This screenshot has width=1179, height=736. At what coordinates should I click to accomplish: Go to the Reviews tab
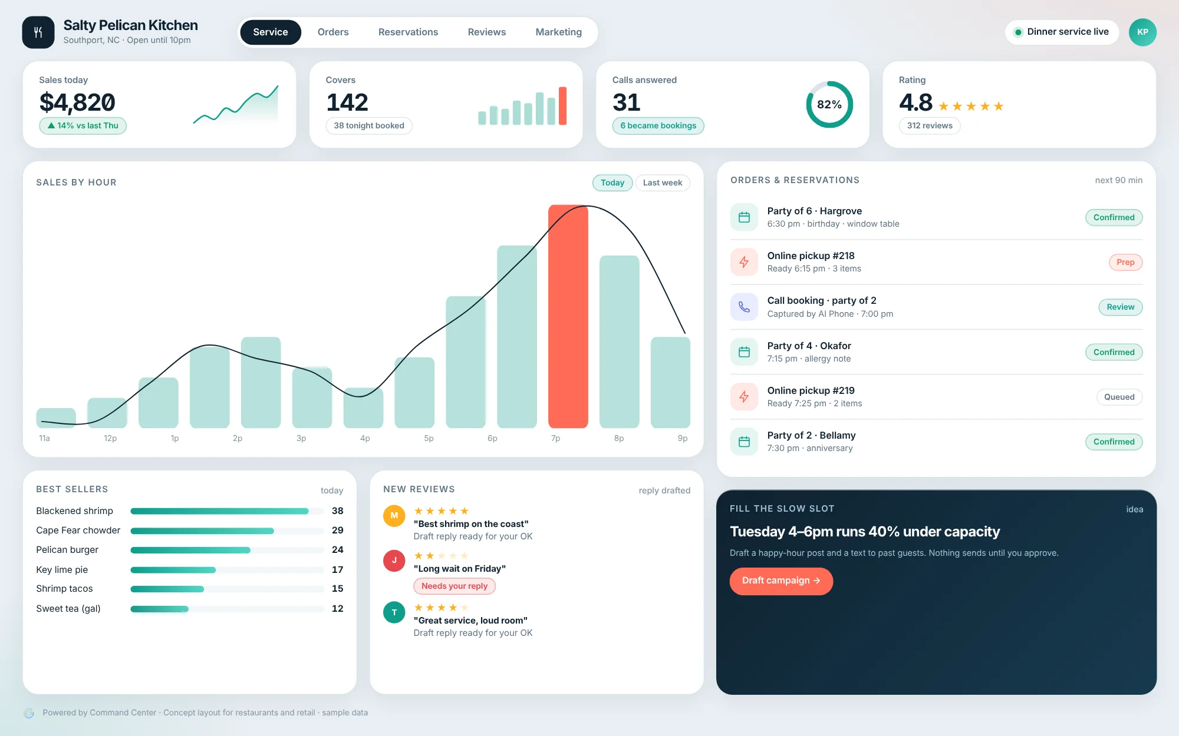pos(487,32)
